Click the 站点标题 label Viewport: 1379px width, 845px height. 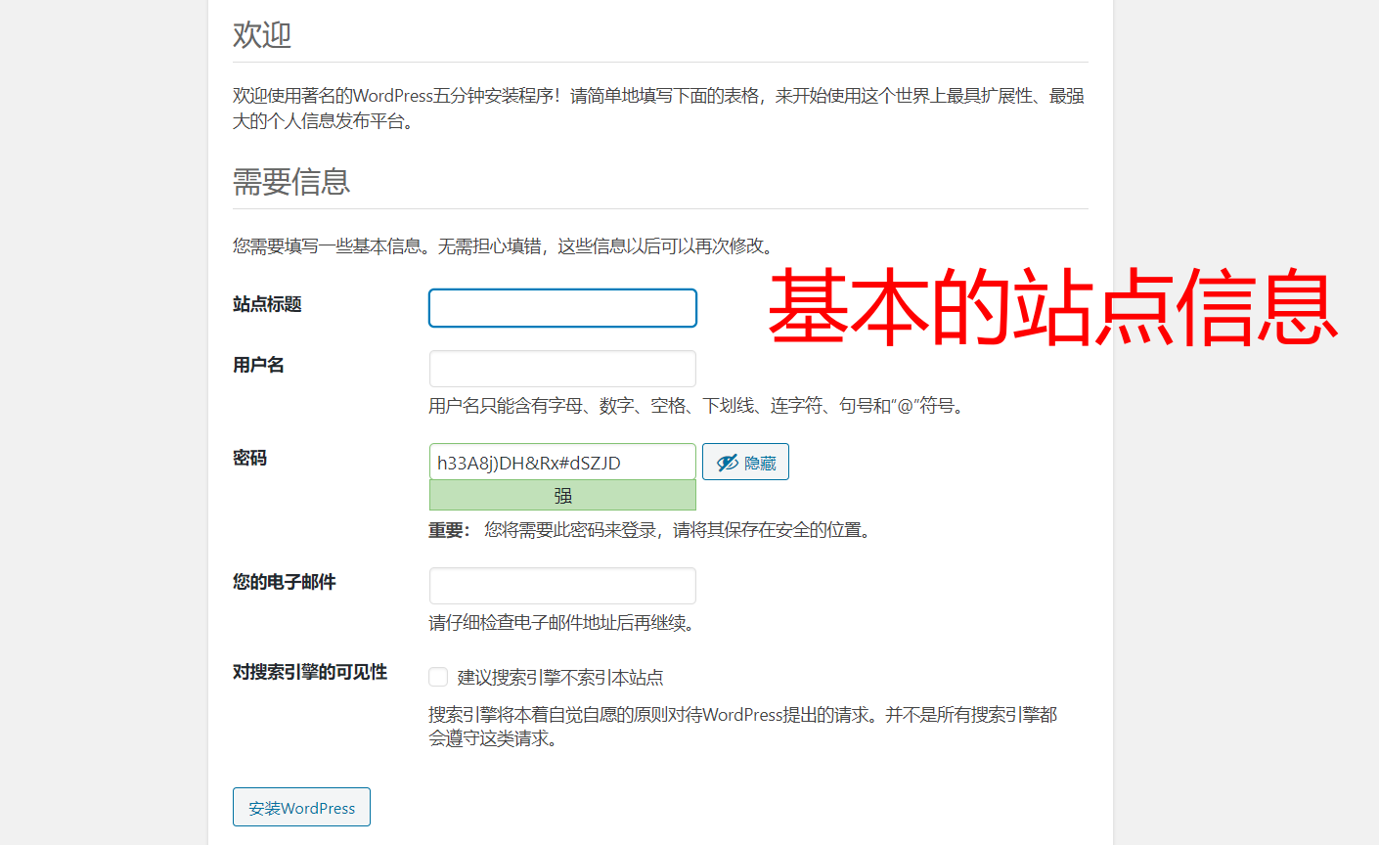(267, 304)
